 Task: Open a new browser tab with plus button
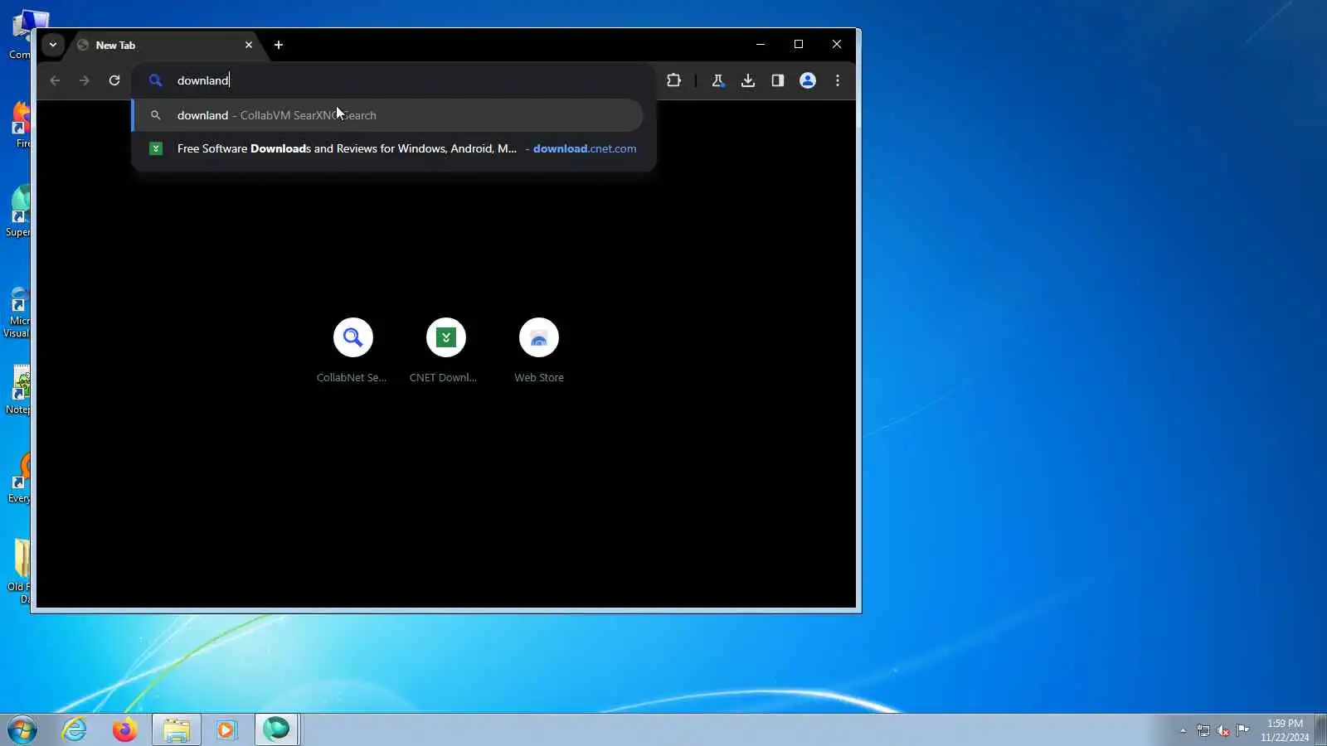tap(279, 45)
